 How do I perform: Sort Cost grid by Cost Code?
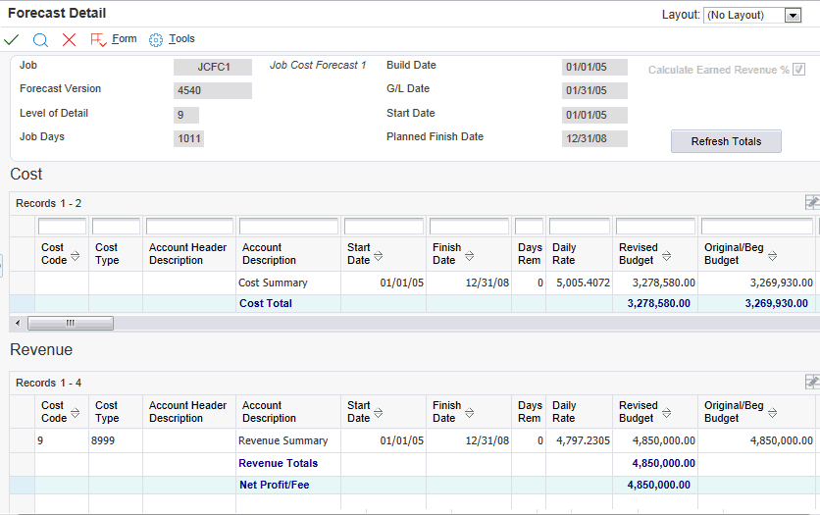(x=75, y=254)
